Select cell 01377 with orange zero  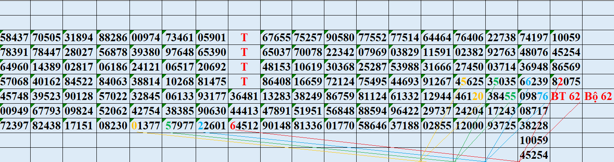click(x=146, y=125)
